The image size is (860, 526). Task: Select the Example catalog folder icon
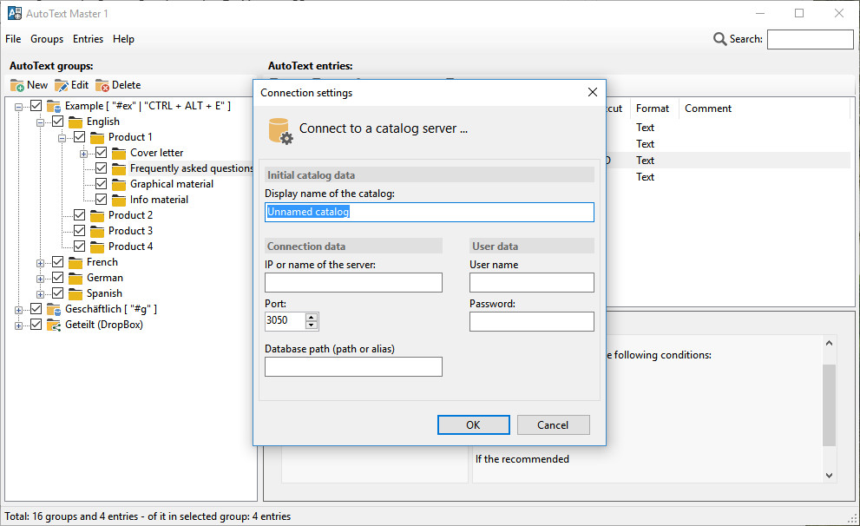tap(54, 106)
